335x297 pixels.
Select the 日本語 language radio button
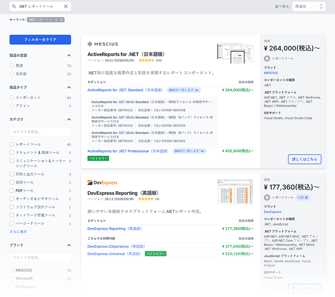(11, 74)
